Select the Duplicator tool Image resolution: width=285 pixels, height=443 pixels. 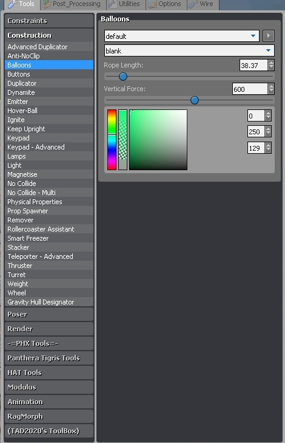coord(49,83)
